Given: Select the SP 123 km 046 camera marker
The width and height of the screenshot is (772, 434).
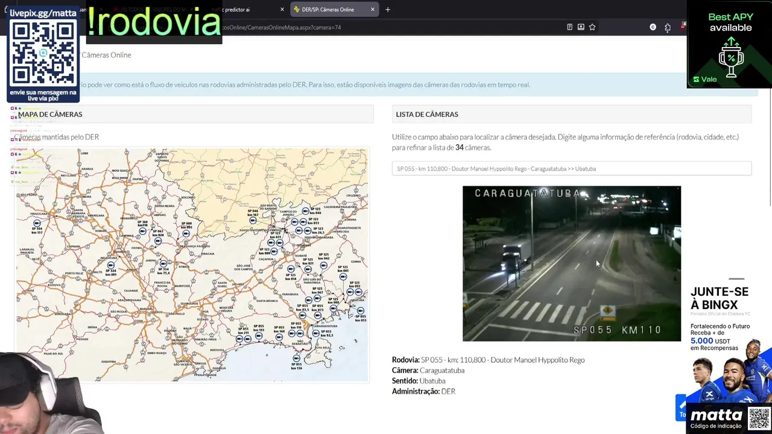Looking at the screenshot, I should tap(306, 211).
